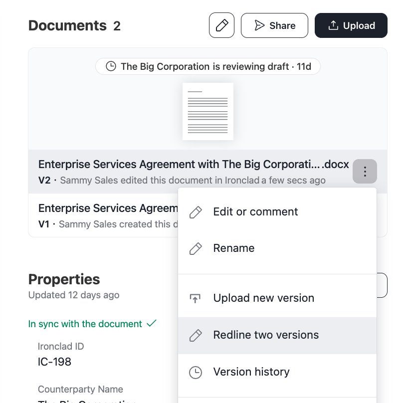The width and height of the screenshot is (405, 403).
Task: Click the upload tray icon in Upload button
Action: pos(333,25)
